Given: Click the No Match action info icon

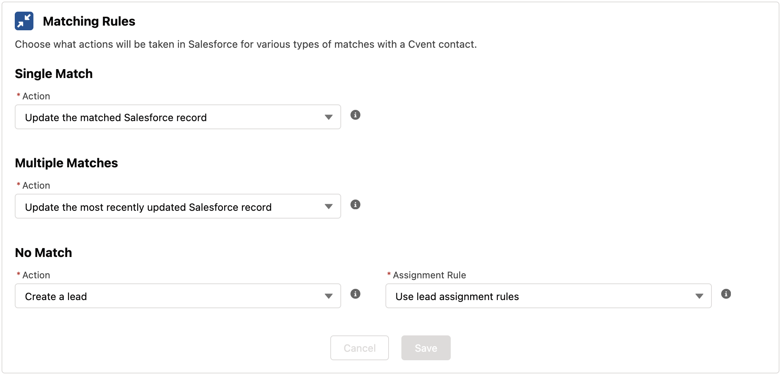Looking at the screenshot, I should click(x=355, y=294).
